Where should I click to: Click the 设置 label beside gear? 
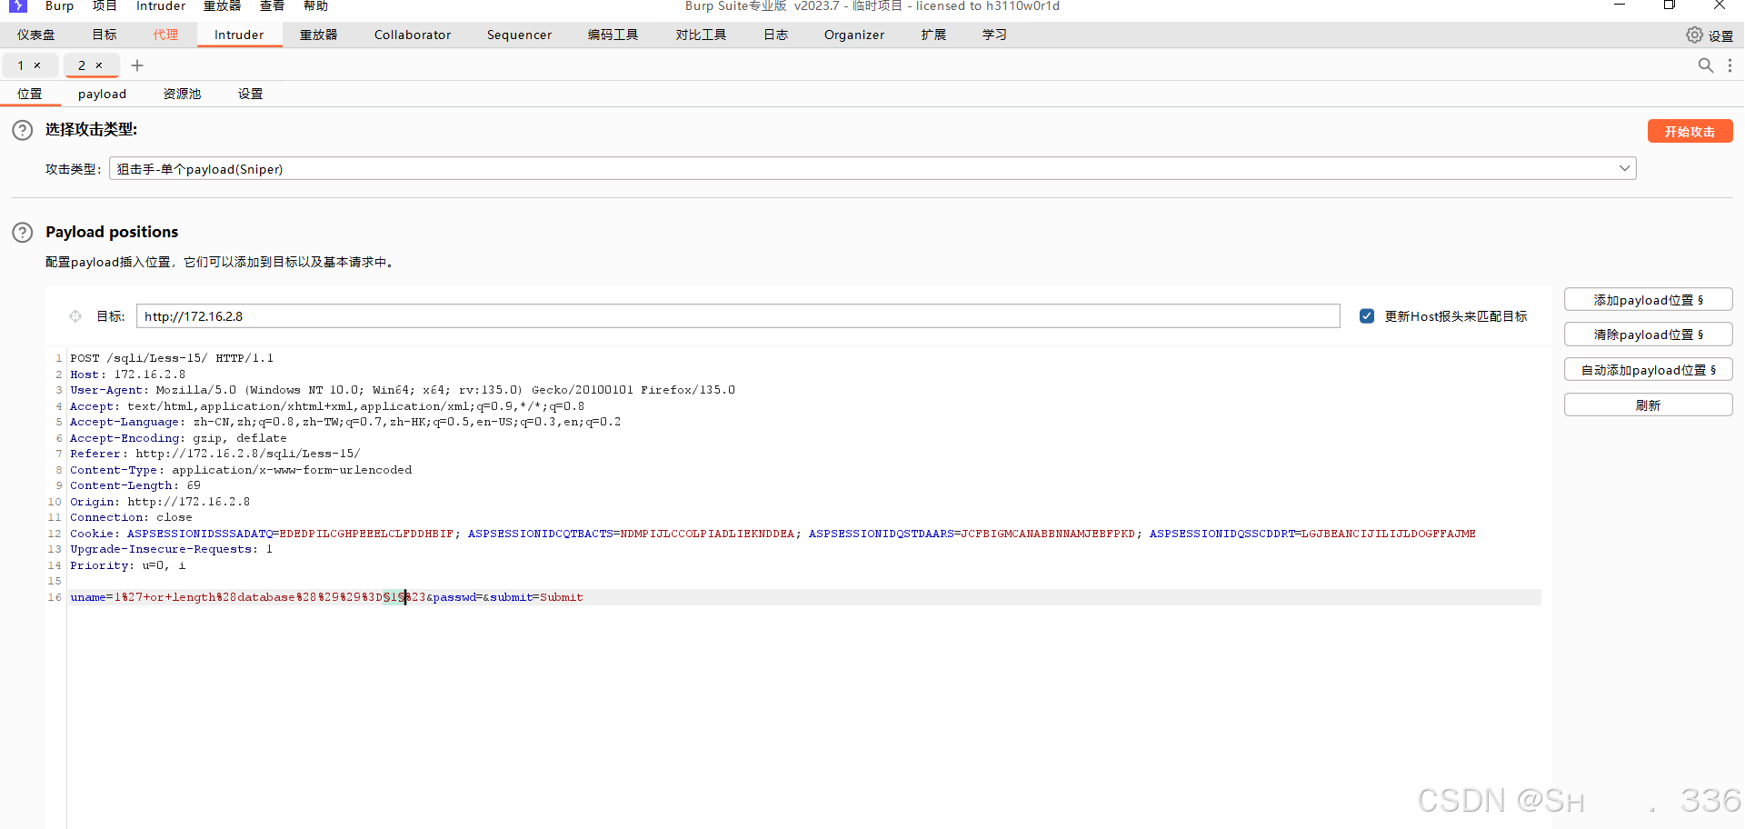(x=1720, y=35)
